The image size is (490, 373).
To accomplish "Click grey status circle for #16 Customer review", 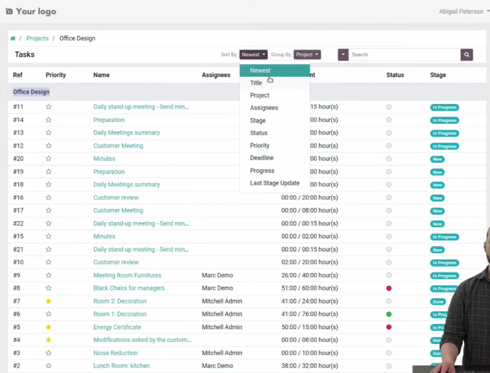I will [389, 197].
